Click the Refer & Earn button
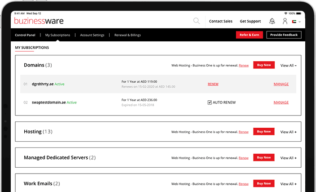316x192 pixels. (249, 35)
